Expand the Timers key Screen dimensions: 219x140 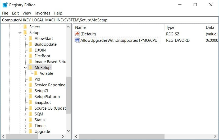pyautogui.click(x=25, y=126)
